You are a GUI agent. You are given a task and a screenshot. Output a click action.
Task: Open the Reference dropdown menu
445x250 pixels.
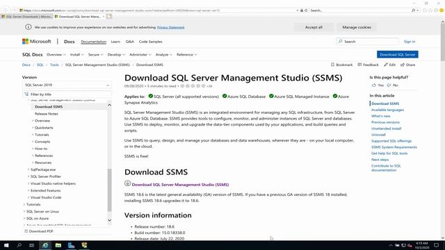coord(187,54)
